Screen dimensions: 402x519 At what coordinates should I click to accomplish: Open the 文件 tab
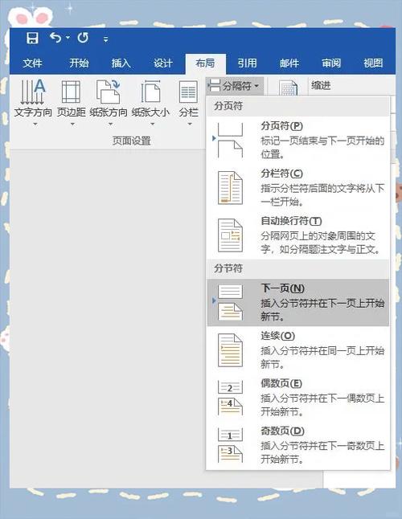pyautogui.click(x=32, y=63)
